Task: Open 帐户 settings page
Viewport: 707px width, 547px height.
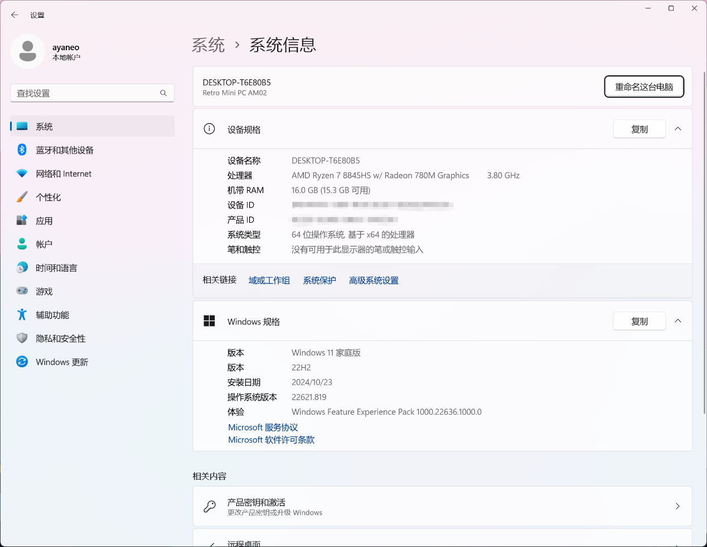Action: (44, 244)
